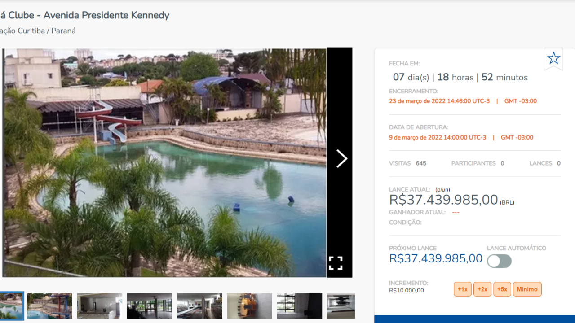Open the water slide pool thumbnail
Screen dimensions: 575x323
click(x=49, y=306)
